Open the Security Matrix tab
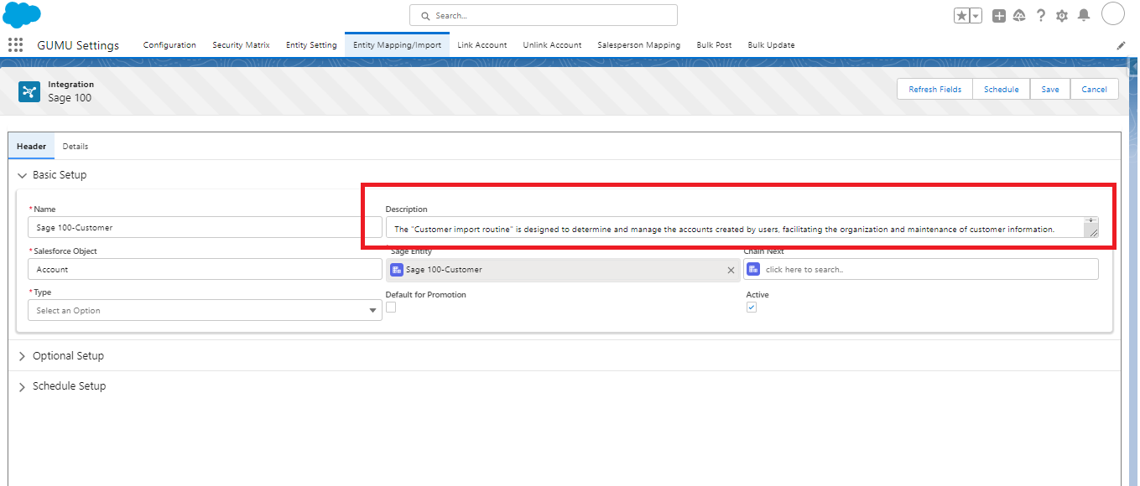The width and height of the screenshot is (1140, 486). (x=241, y=45)
